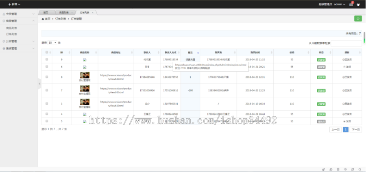Image resolution: width=366 pixels, height=172 pixels.
Task: Toggle the select-all checkbox in table header
Action: pyautogui.click(x=47, y=52)
